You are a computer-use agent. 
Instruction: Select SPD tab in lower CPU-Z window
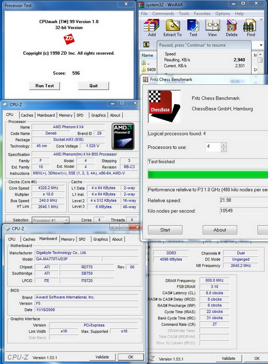pos(82,239)
